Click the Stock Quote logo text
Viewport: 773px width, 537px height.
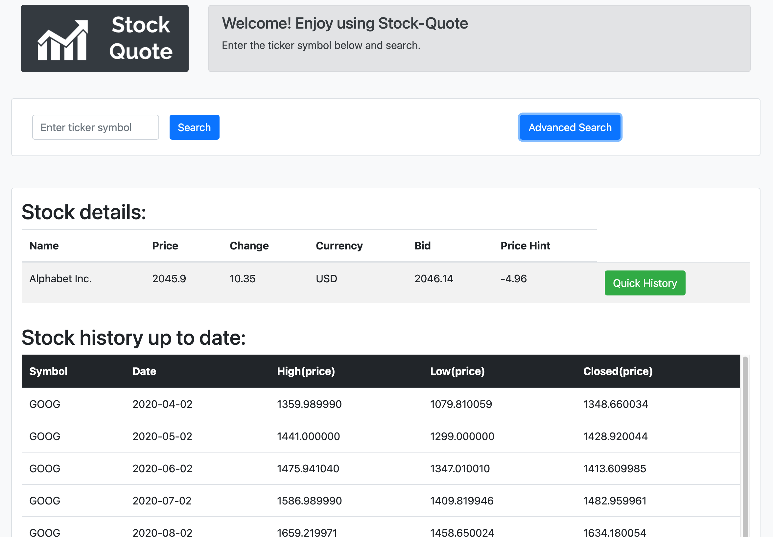141,38
